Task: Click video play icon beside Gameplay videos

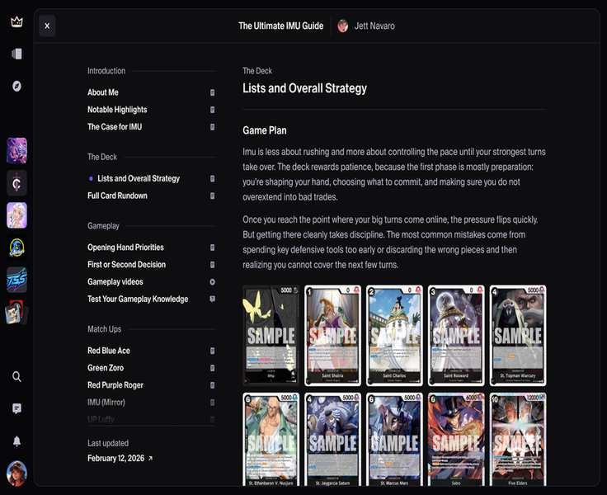Action: tap(212, 282)
